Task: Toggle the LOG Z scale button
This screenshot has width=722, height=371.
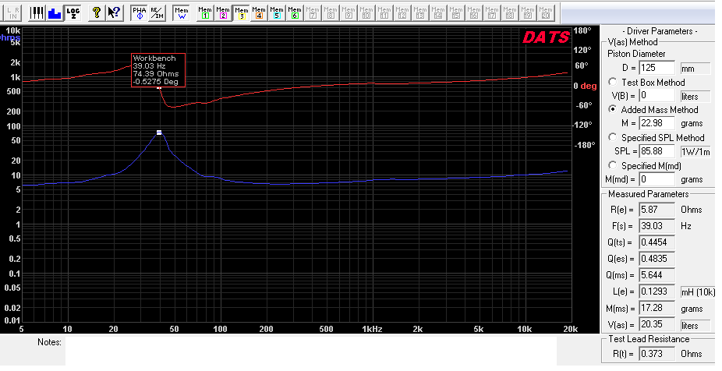Action: [x=73, y=13]
